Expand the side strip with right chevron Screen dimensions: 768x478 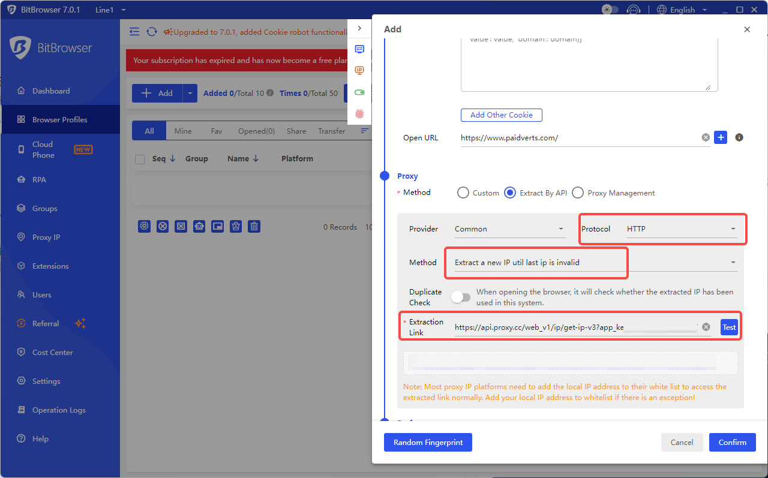click(359, 28)
